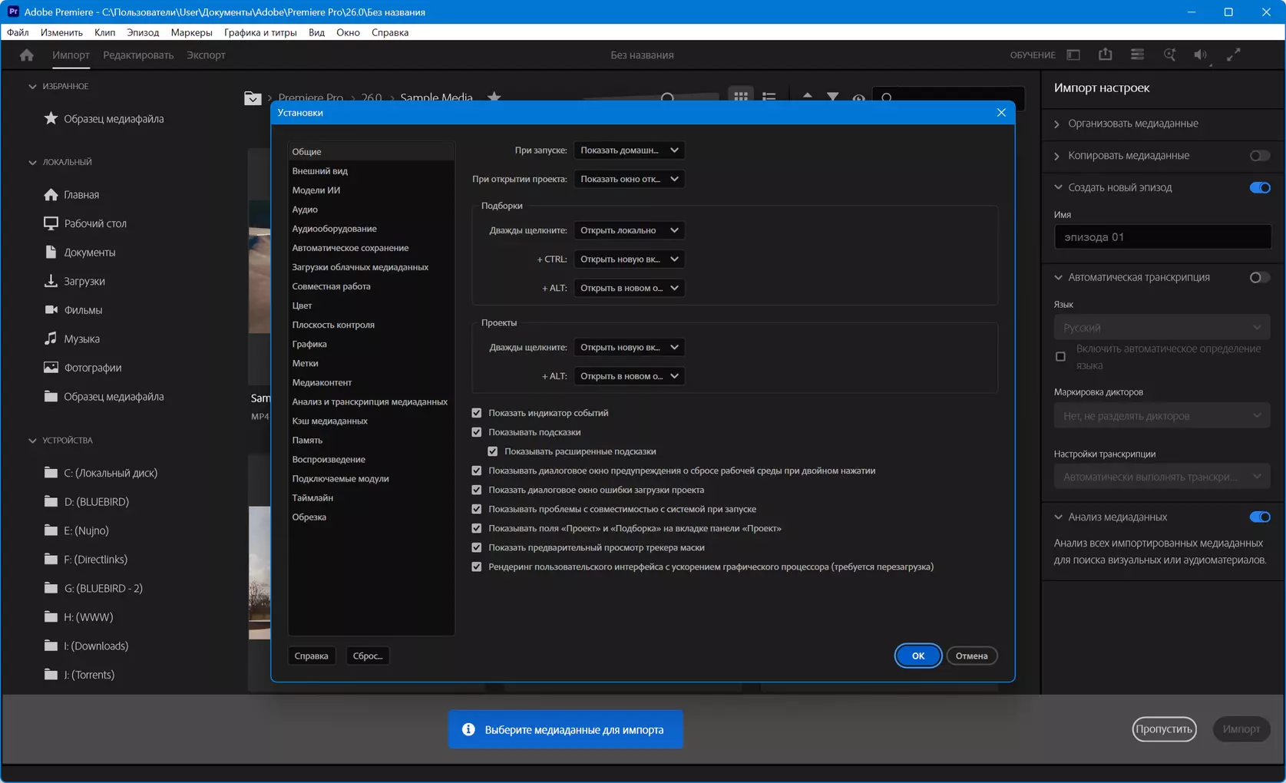Uncheck Показать индикатор событий

coord(477,413)
